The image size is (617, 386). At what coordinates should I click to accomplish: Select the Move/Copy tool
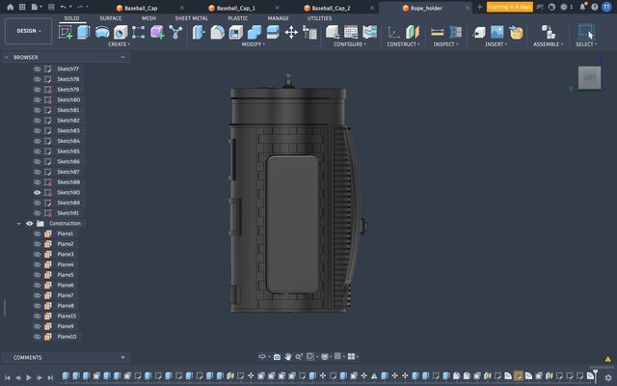[291, 32]
